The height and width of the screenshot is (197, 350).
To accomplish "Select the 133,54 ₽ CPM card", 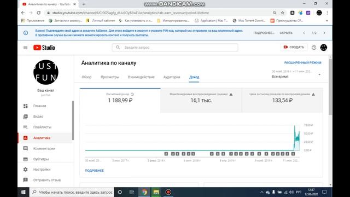I will coord(282,100).
